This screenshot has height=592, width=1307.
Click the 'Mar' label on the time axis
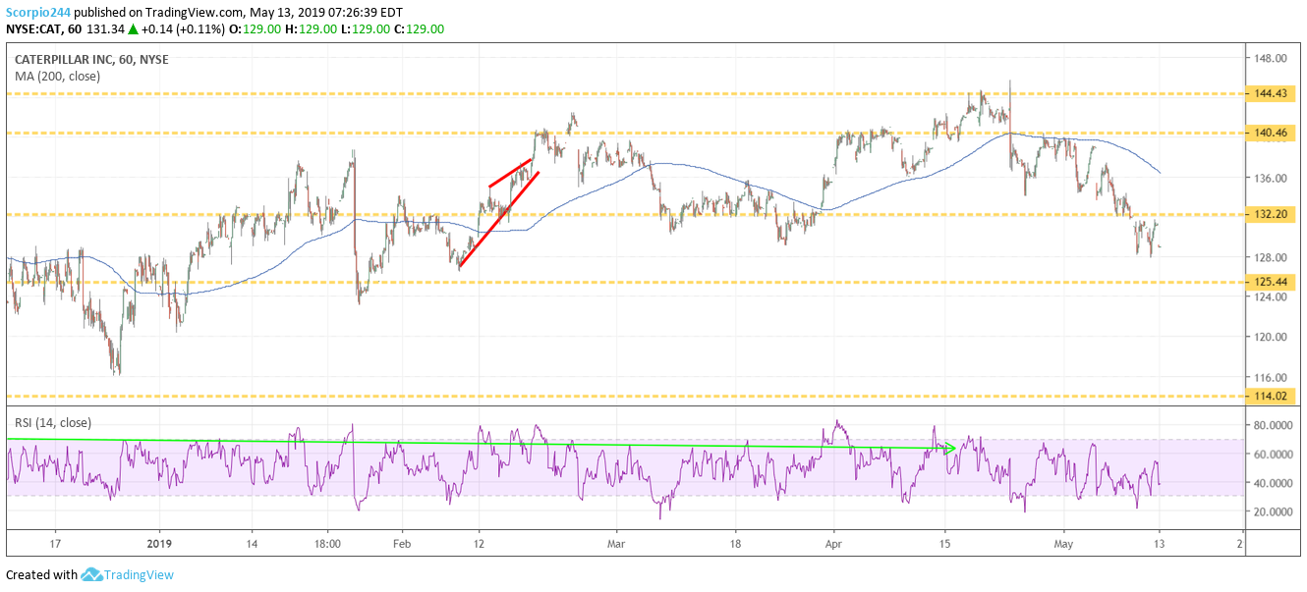[x=616, y=543]
